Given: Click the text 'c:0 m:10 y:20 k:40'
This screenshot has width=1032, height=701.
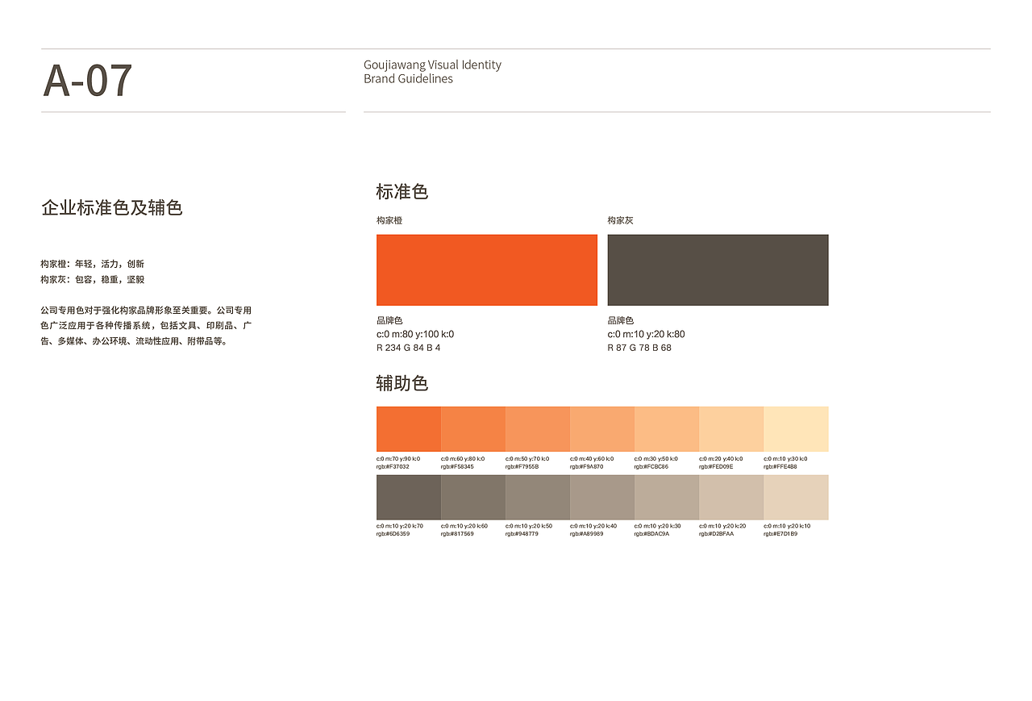Looking at the screenshot, I should (593, 526).
